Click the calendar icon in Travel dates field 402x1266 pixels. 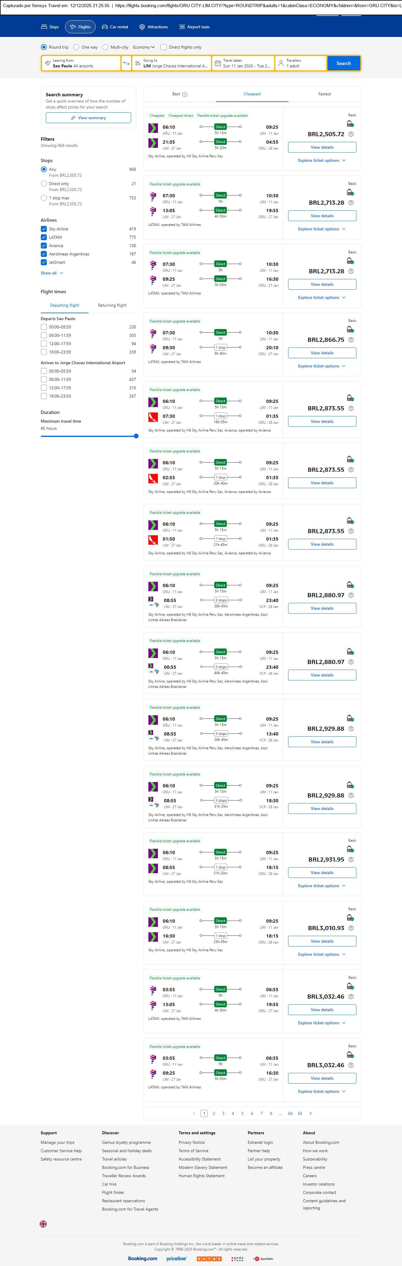[218, 63]
